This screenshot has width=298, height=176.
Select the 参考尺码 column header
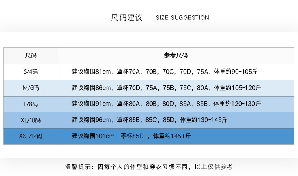click(176, 55)
